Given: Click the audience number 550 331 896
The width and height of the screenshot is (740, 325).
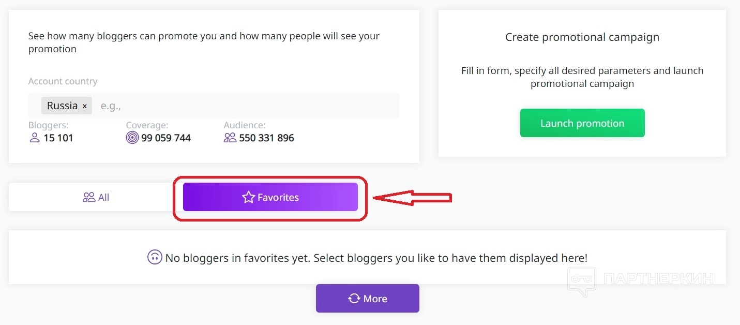Looking at the screenshot, I should (266, 138).
